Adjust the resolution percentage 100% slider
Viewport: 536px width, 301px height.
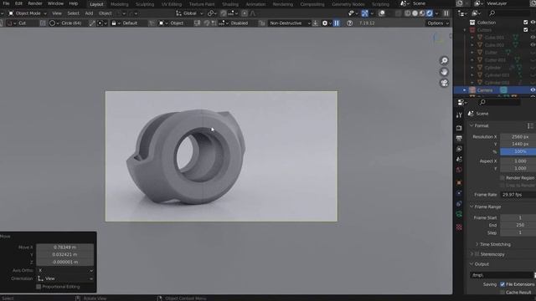click(x=518, y=151)
